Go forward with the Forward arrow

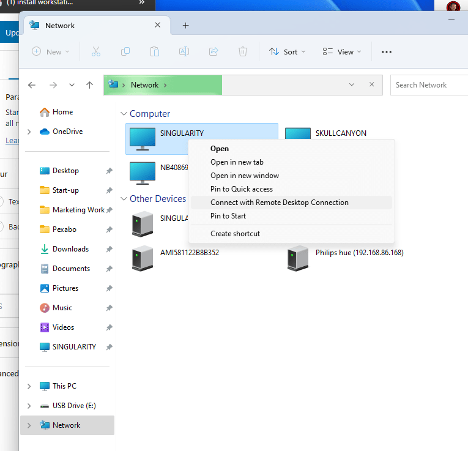[x=53, y=85]
